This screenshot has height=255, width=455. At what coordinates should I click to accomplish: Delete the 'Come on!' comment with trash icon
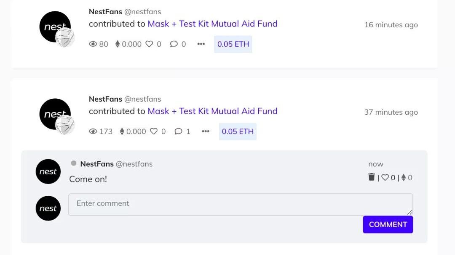372,177
